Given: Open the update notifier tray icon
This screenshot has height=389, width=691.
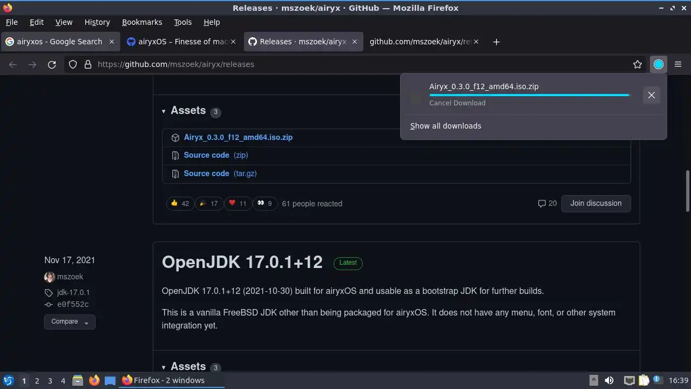Looking at the screenshot, I should tap(658, 380).
